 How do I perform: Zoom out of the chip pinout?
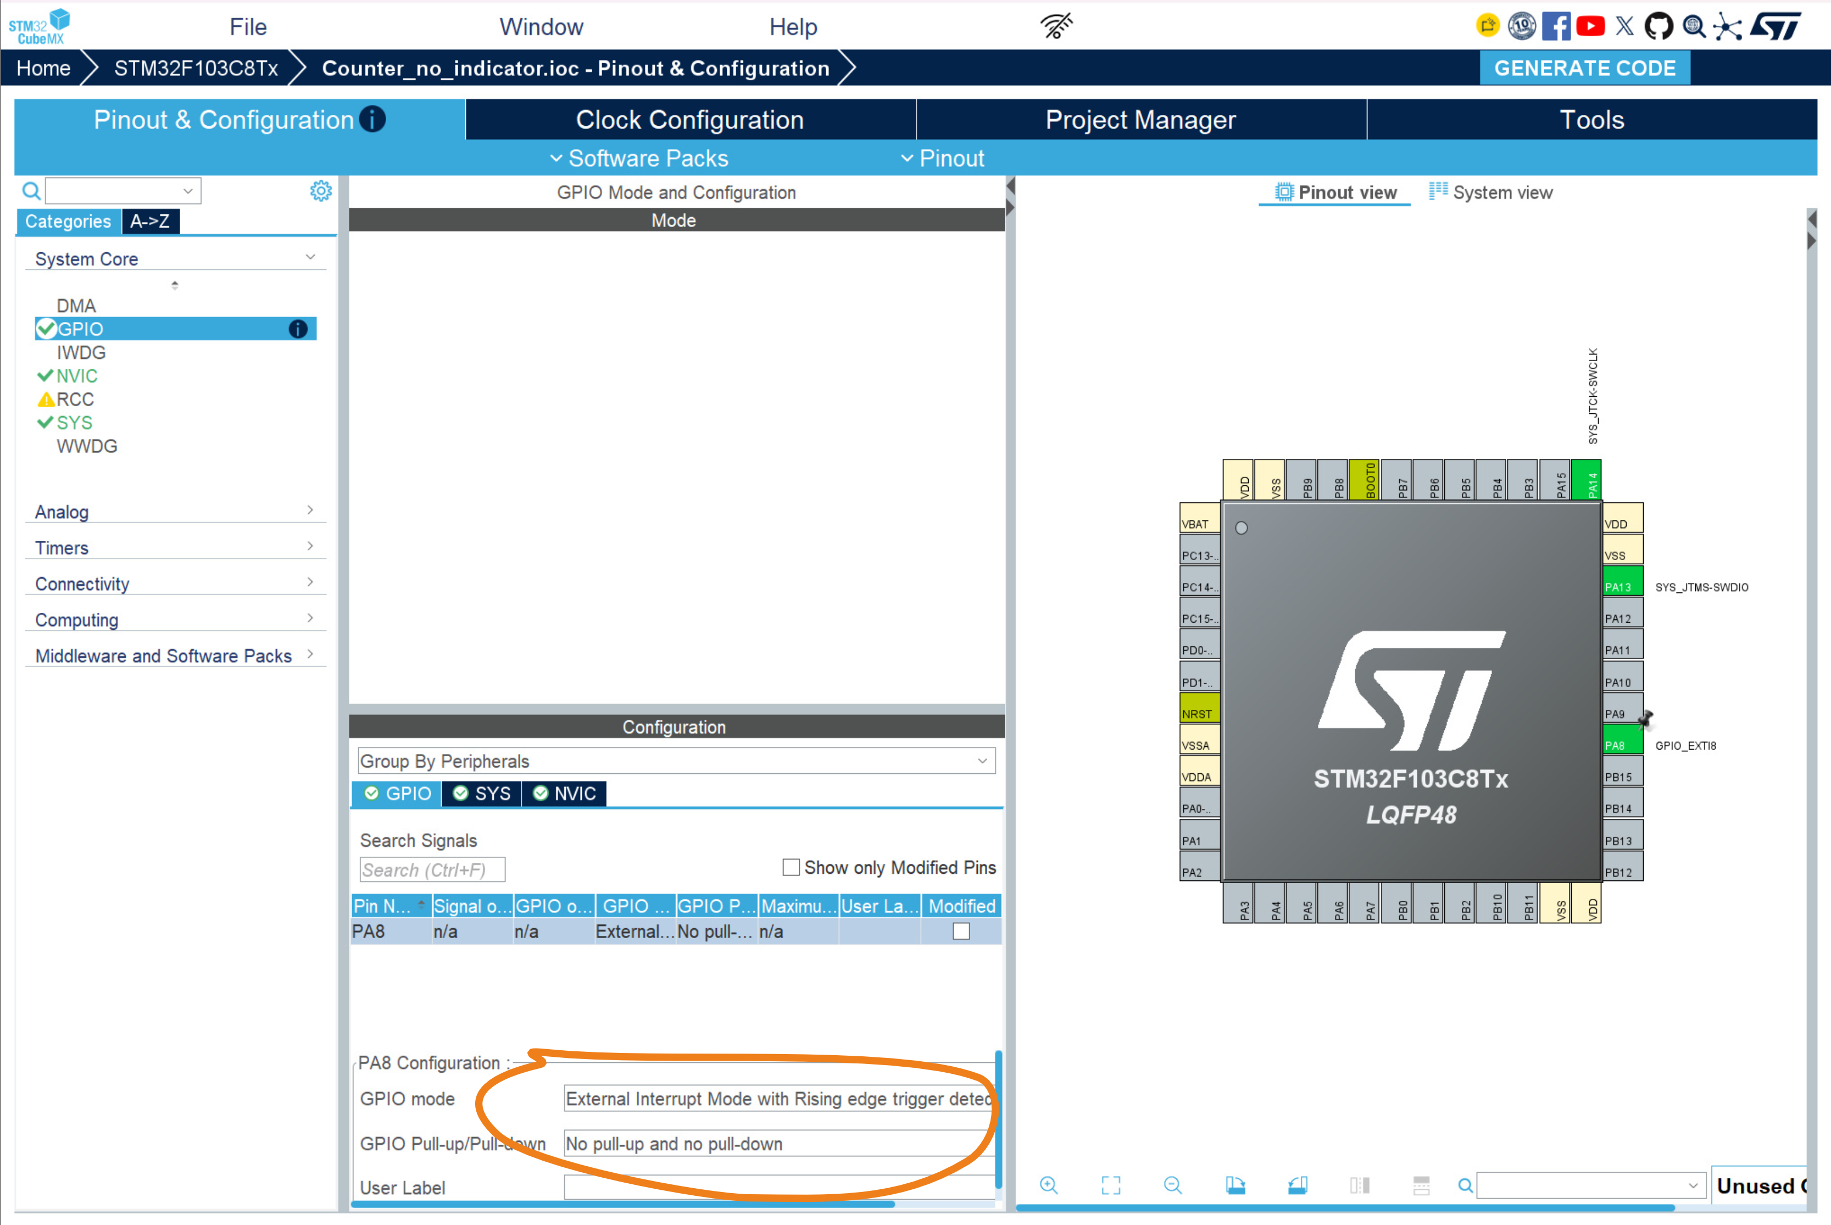[x=1173, y=1185]
